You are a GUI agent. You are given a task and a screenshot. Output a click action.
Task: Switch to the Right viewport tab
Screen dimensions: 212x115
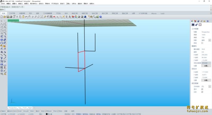coord(30,108)
